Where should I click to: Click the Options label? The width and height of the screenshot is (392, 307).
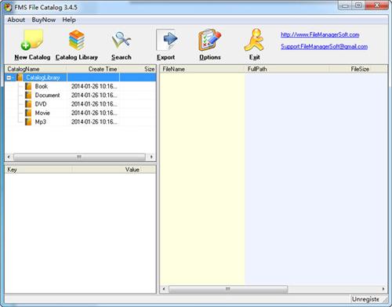210,57
